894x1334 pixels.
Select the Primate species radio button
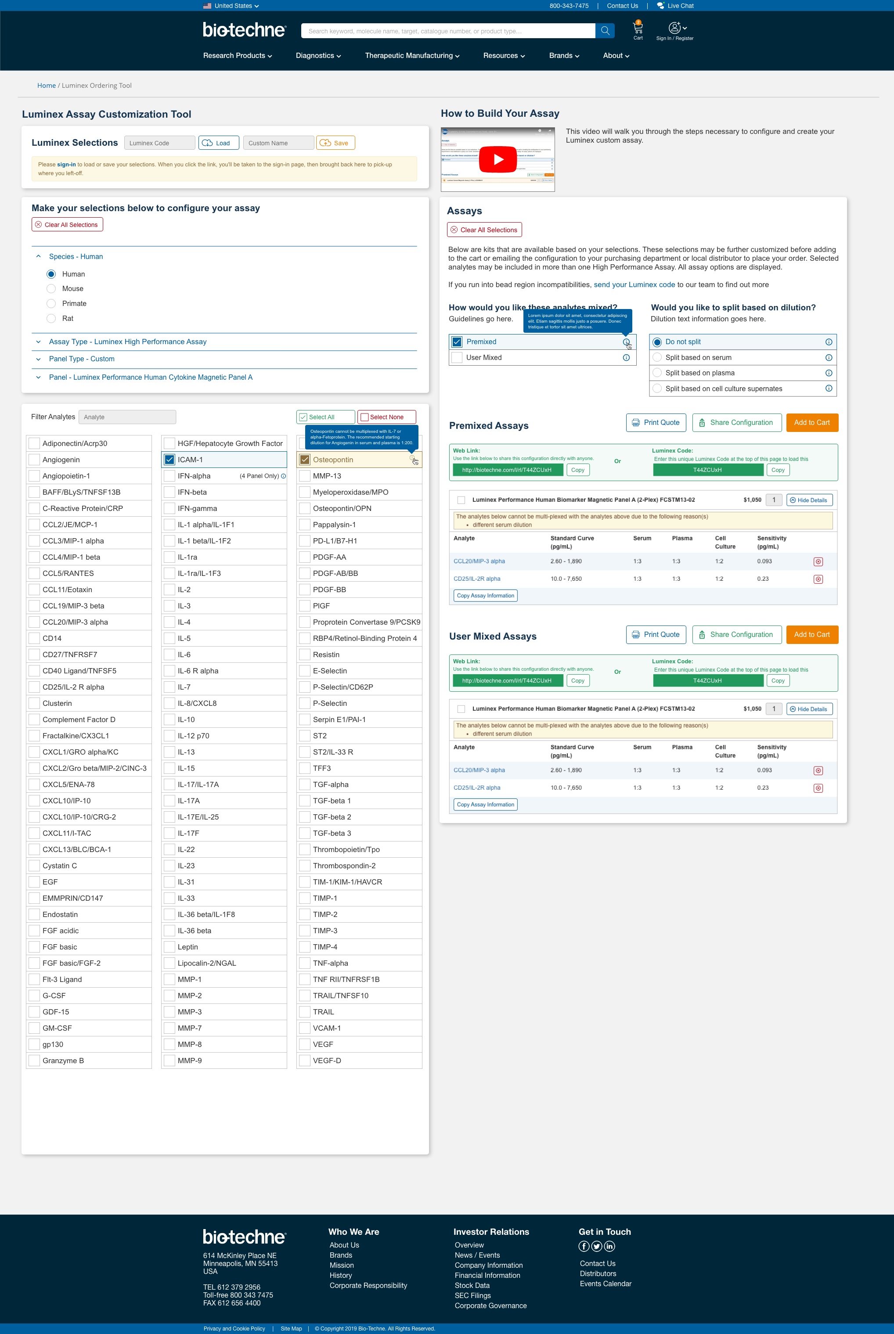(x=51, y=304)
